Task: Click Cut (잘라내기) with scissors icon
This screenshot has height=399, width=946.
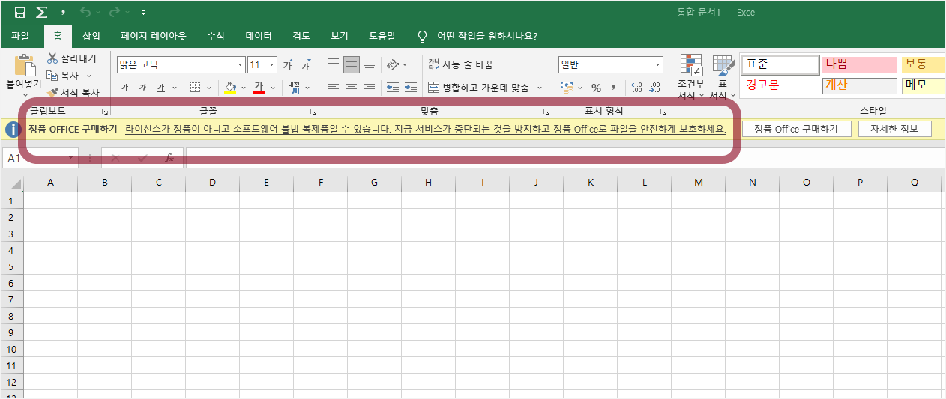Action: pyautogui.click(x=71, y=58)
